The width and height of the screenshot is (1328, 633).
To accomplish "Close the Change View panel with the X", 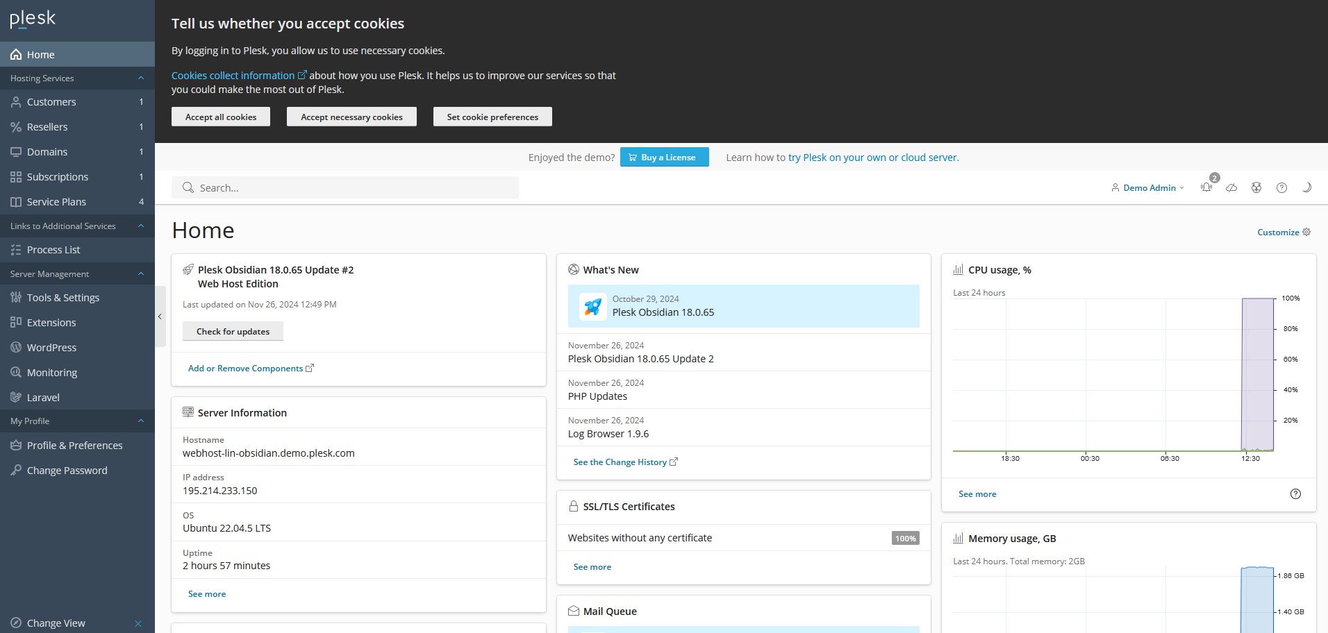I will click(138, 623).
